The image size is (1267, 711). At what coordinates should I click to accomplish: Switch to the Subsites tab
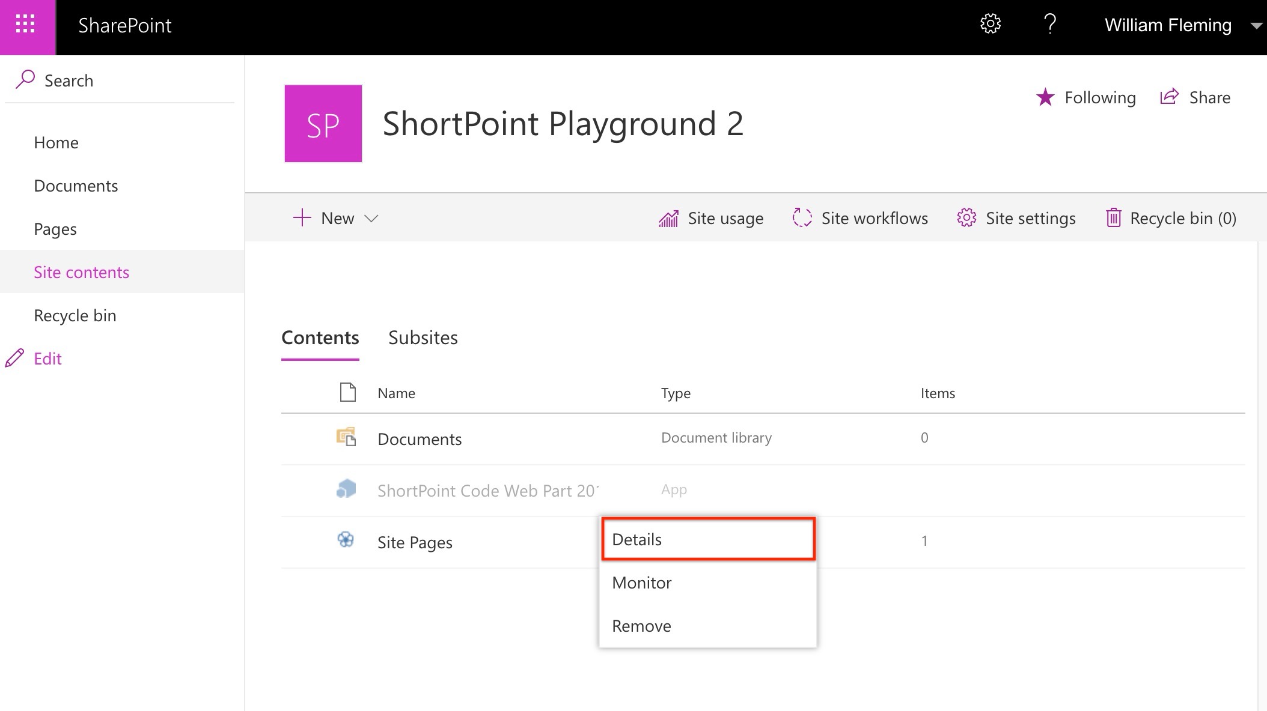pos(423,337)
